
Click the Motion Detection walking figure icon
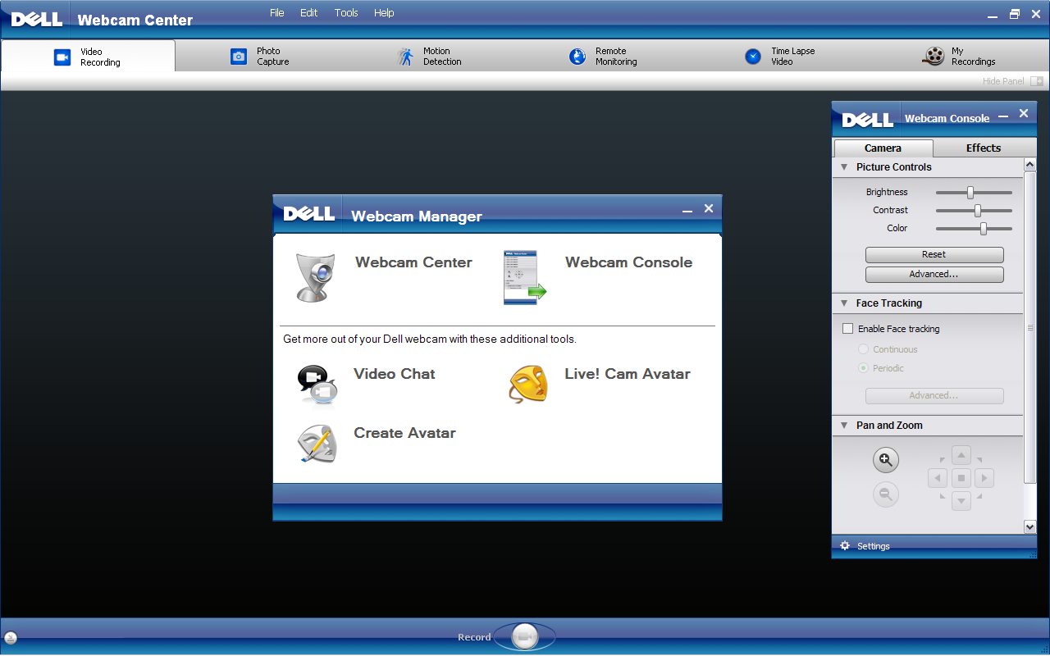tap(405, 57)
